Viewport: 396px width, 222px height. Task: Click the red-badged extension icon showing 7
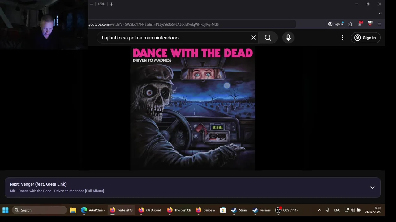click(x=360, y=24)
